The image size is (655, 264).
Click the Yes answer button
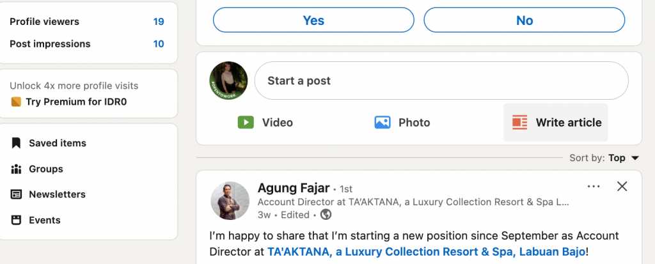[x=313, y=20]
